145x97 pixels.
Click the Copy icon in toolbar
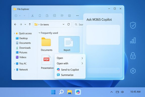click(x=40, y=16)
